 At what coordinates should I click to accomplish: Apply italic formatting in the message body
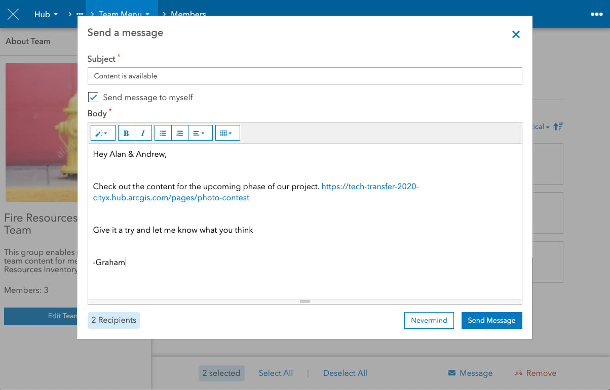[143, 133]
